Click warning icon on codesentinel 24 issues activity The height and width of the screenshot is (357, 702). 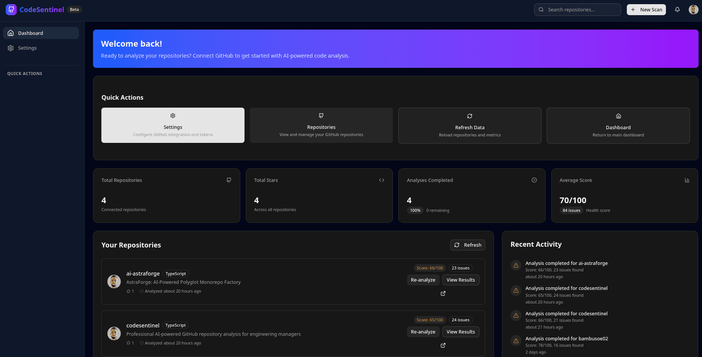click(x=516, y=290)
